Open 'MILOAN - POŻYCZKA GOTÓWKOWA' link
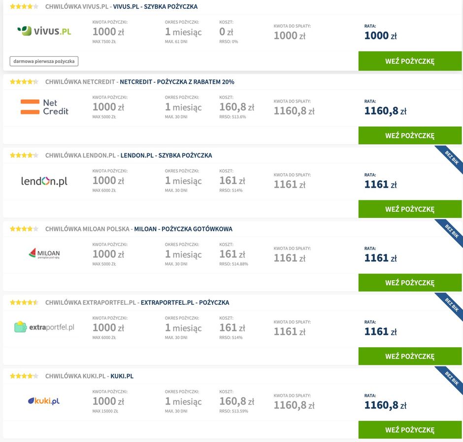 pos(183,229)
